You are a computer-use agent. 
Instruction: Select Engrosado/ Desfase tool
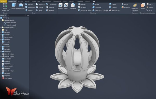click(100, 10)
